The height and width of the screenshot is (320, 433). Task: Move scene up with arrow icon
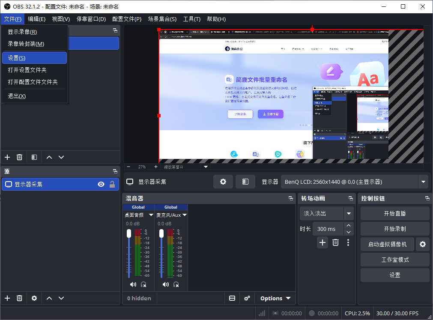[49, 157]
